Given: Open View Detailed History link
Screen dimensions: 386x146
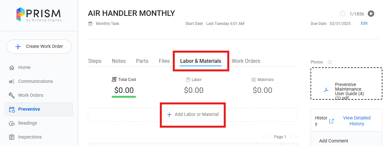Looking at the screenshot, I should tap(357, 121).
